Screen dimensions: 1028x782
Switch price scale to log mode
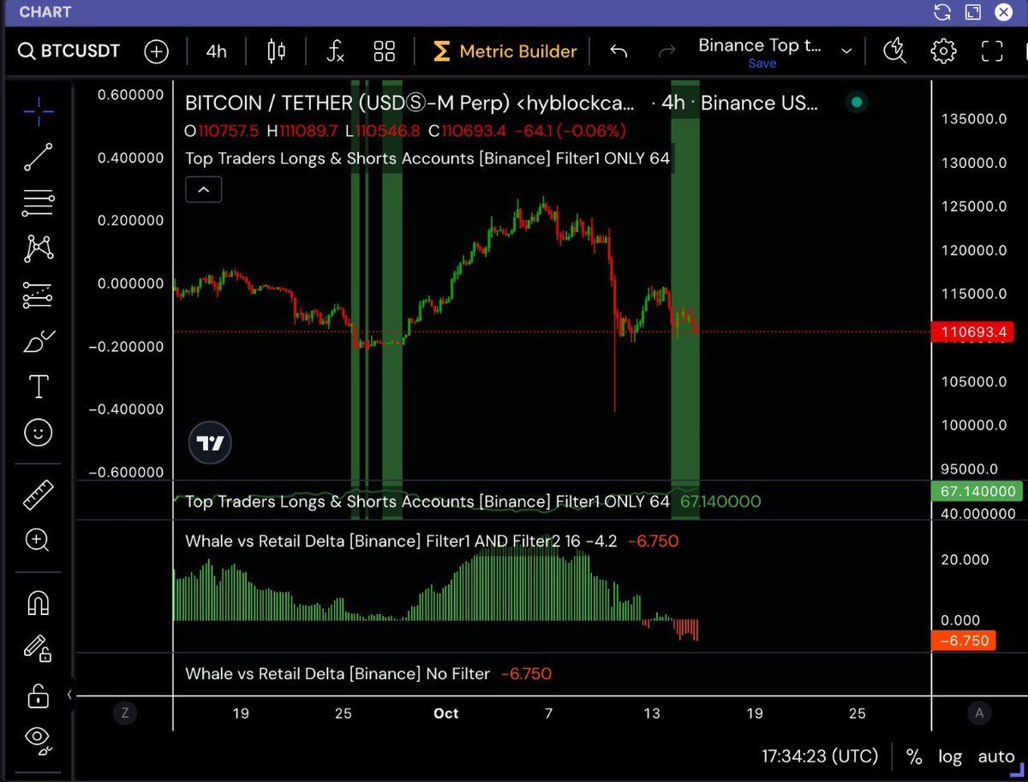(949, 756)
